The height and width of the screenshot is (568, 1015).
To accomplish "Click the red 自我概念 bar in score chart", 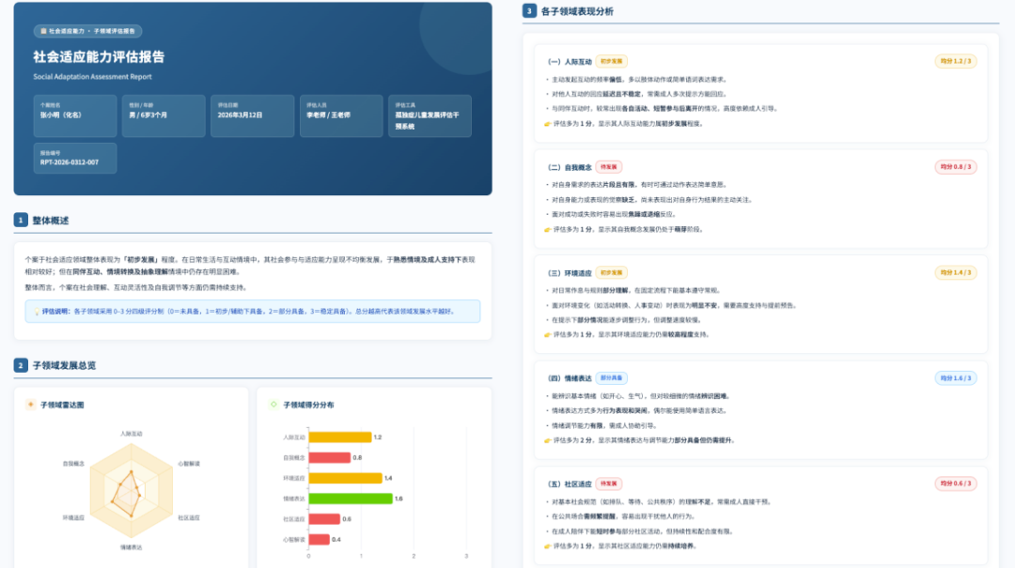I will pos(330,457).
